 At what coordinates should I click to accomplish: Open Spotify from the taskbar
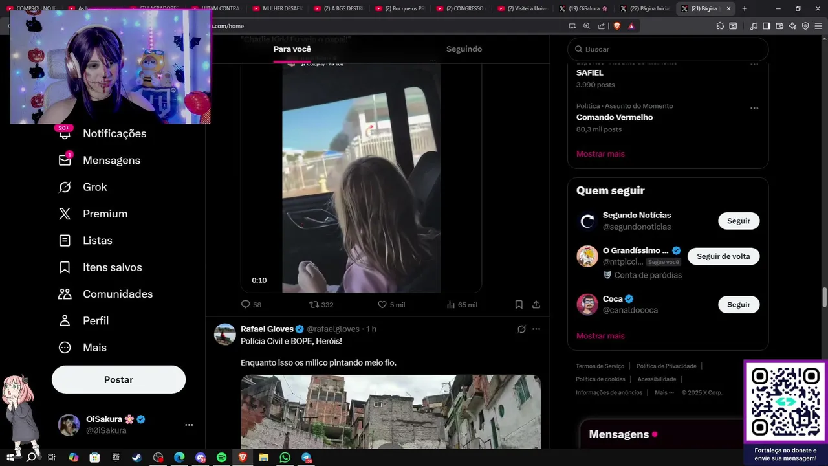221,458
